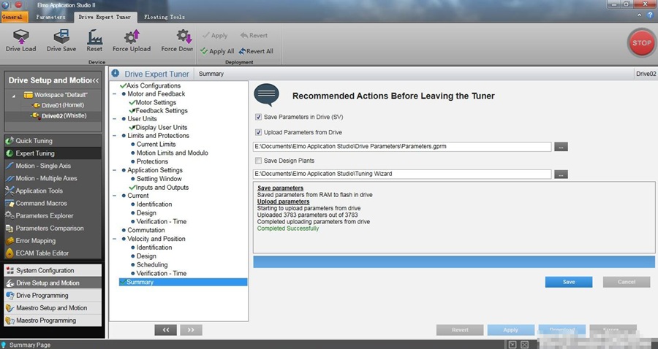The image size is (658, 349).
Task: Uncheck Save Parameters in Drive (SV)
Action: click(x=259, y=117)
